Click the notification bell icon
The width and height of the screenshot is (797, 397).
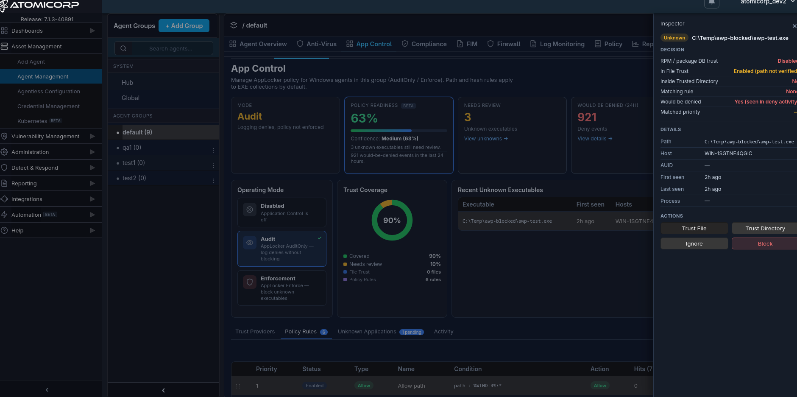(x=712, y=3)
